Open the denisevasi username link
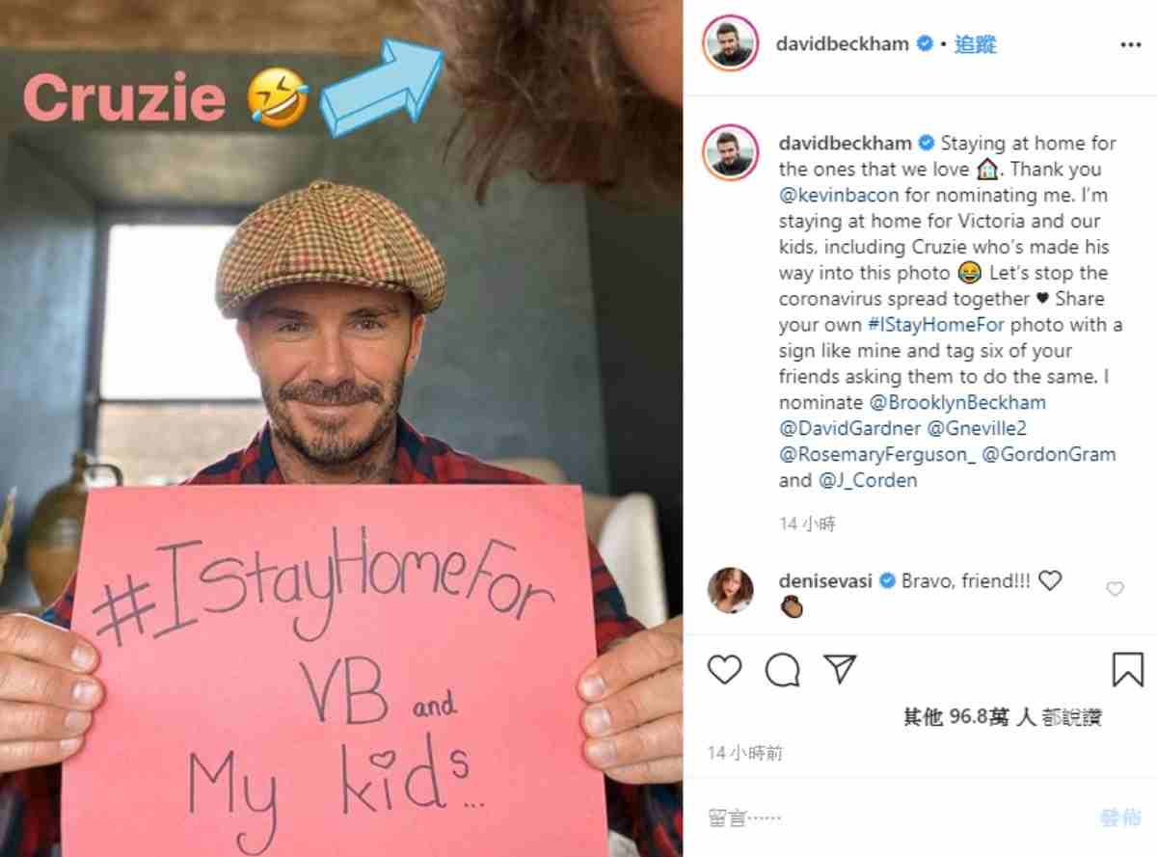Screen dimensions: 1157x857 click(x=825, y=581)
